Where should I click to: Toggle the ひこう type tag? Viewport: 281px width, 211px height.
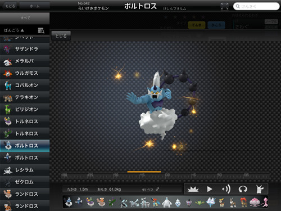[216, 25]
